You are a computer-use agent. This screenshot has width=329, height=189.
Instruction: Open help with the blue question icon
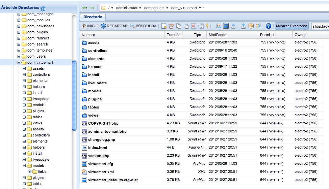tap(268, 26)
